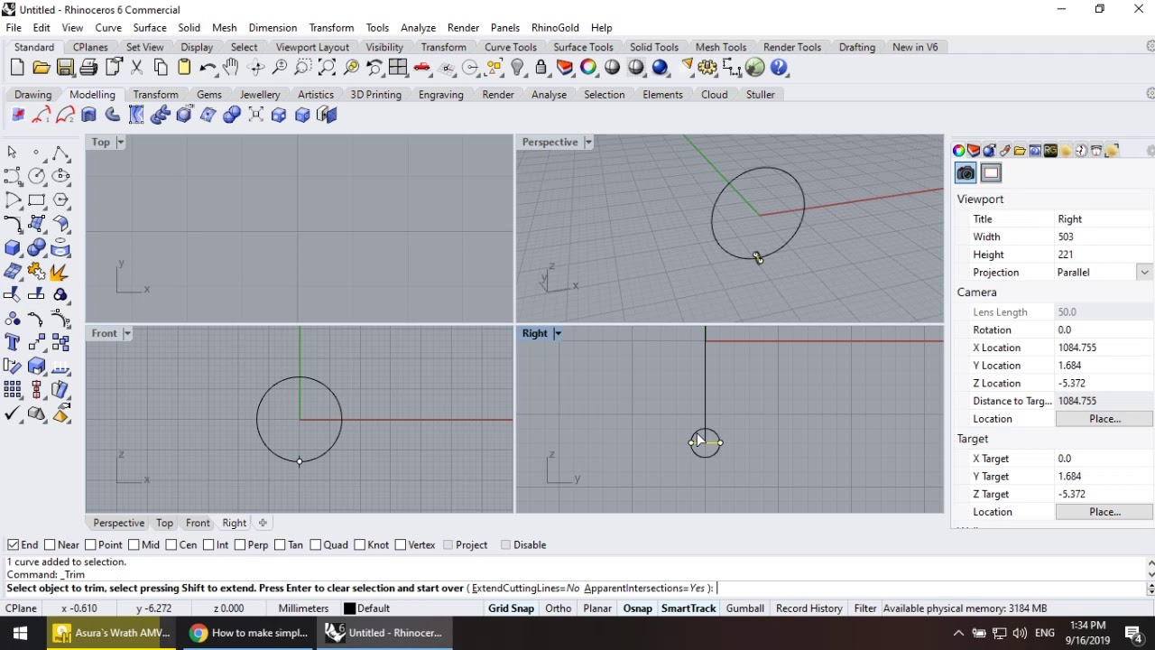Click camera Location Place button
The image size is (1155, 650).
coord(1104,419)
